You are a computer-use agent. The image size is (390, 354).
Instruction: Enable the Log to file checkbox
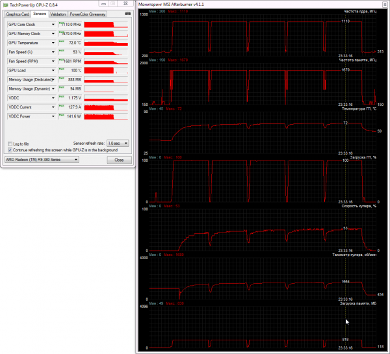(10, 144)
